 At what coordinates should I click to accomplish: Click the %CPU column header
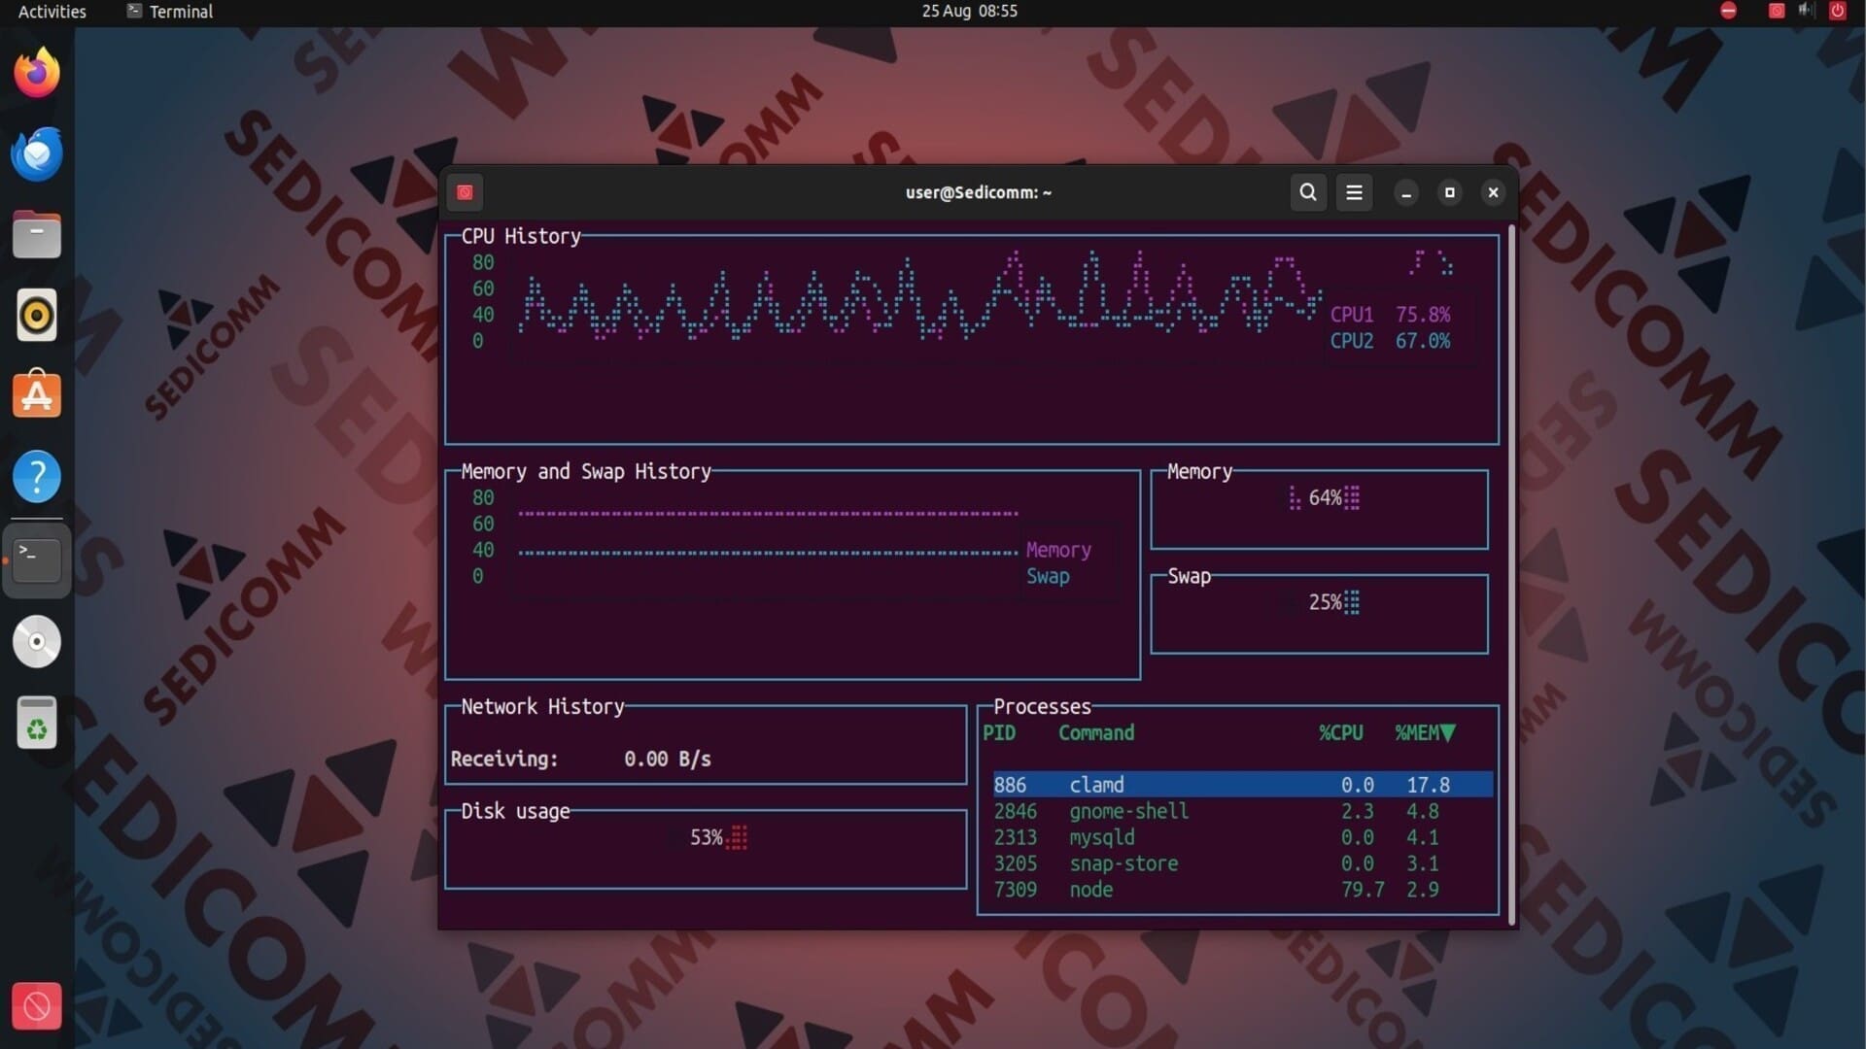1340,733
